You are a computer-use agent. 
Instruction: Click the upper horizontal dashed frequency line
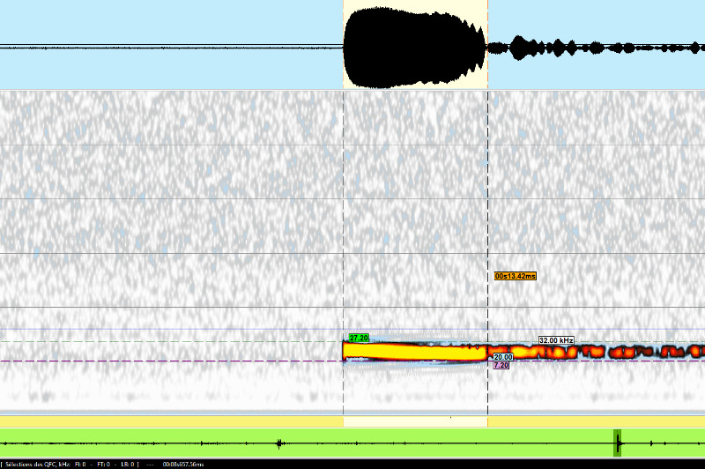[176, 342]
